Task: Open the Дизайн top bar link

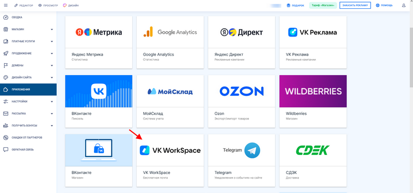Action: point(71,5)
